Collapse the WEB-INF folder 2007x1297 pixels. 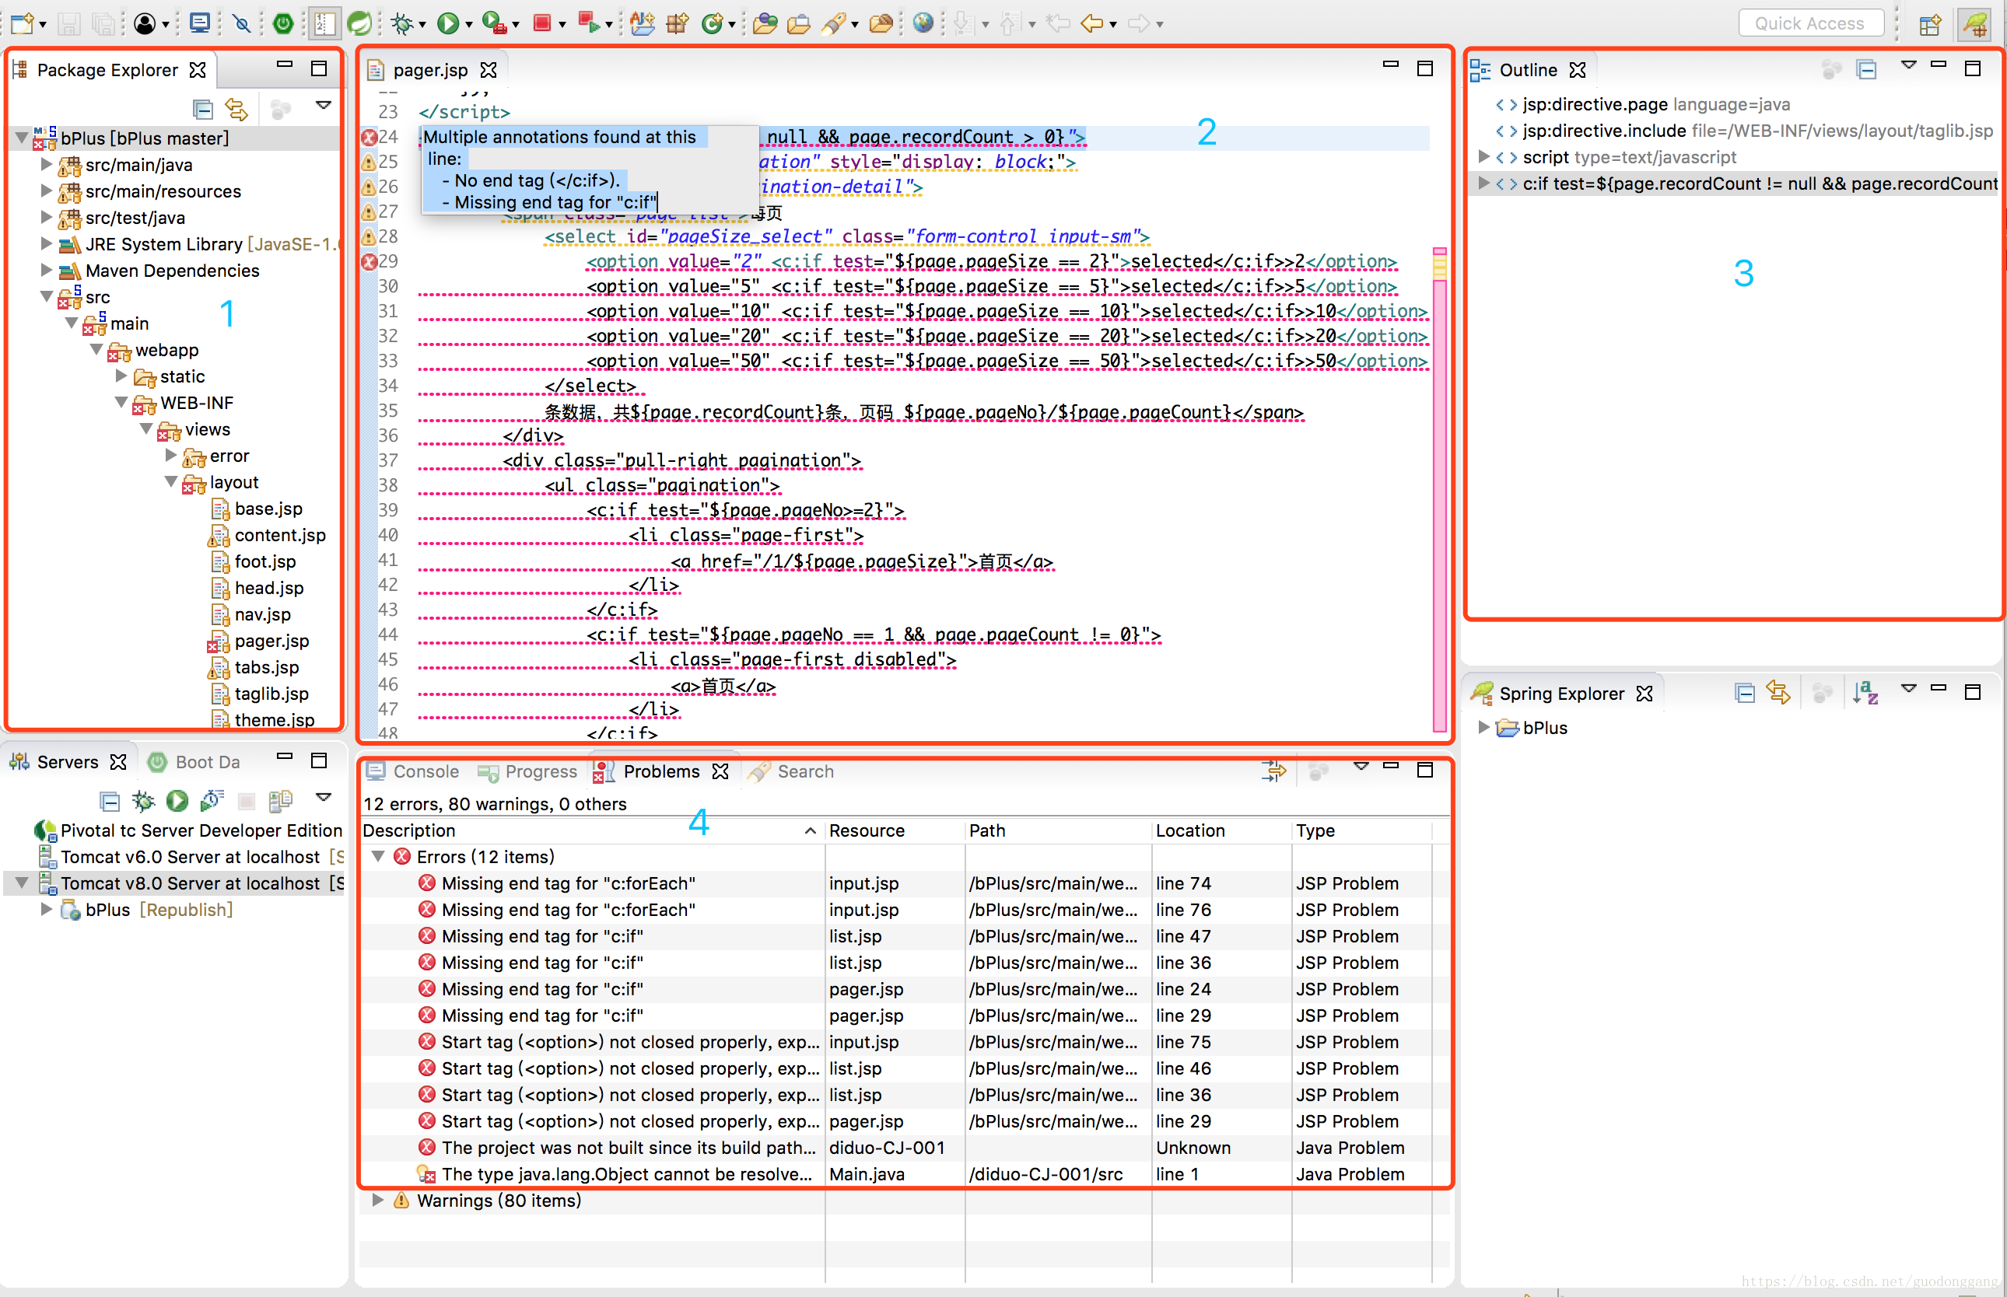[x=122, y=403]
